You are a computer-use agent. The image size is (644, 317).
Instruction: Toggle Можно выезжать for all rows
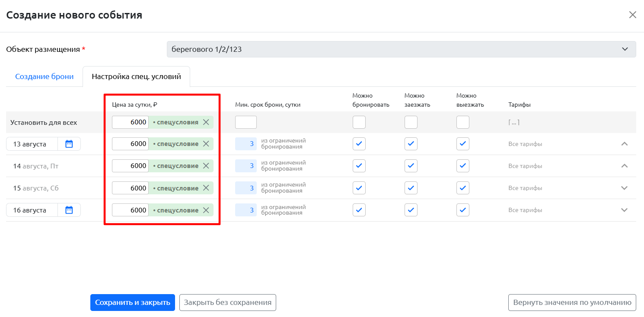463,122
